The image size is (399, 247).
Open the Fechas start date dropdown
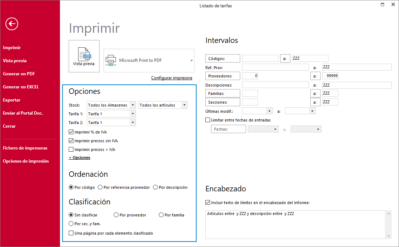click(x=275, y=130)
